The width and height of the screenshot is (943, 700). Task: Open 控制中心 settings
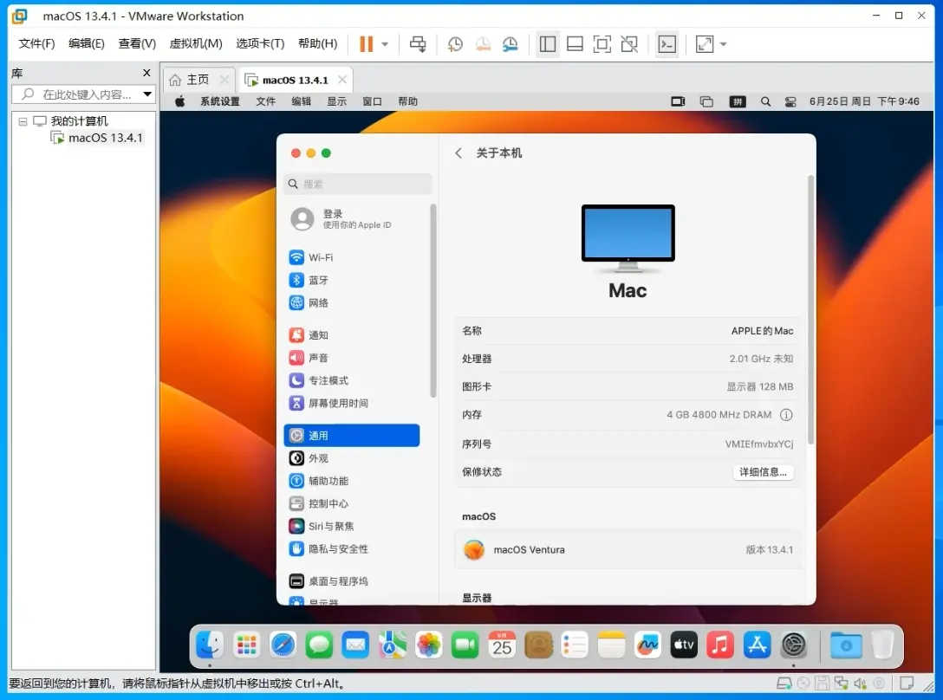(351, 503)
